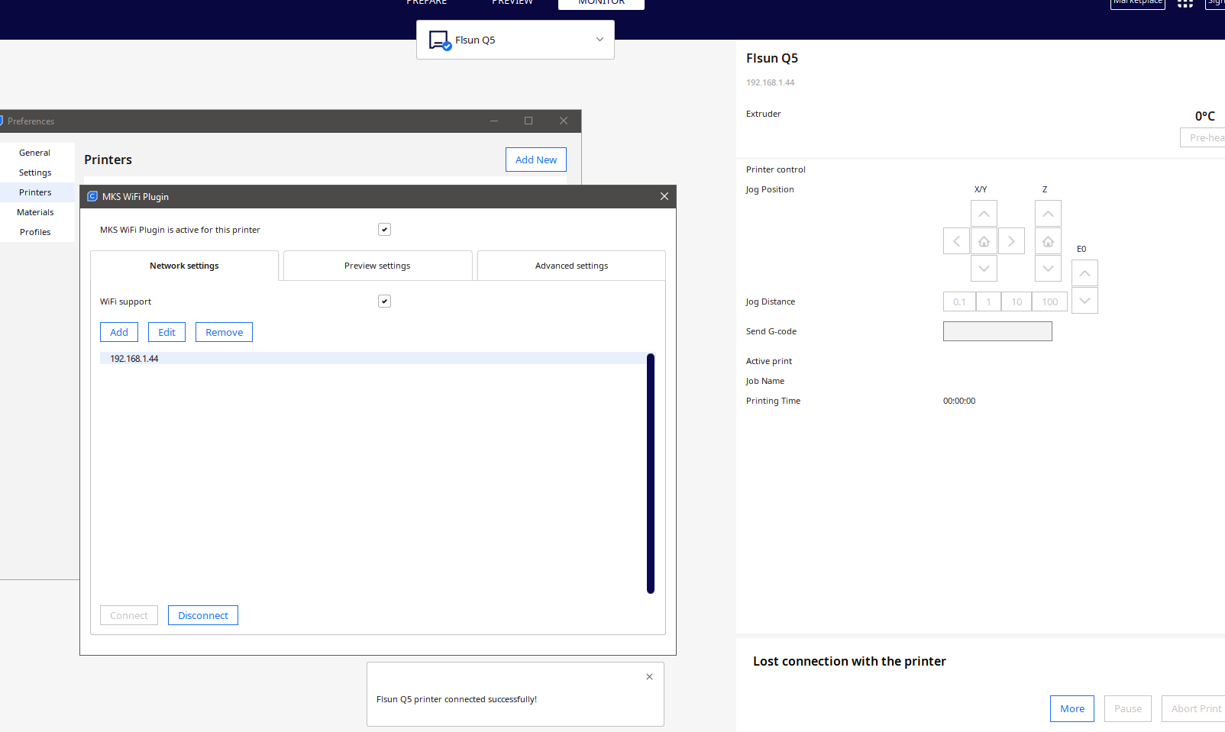Click the IP list scrollbar

click(x=651, y=472)
